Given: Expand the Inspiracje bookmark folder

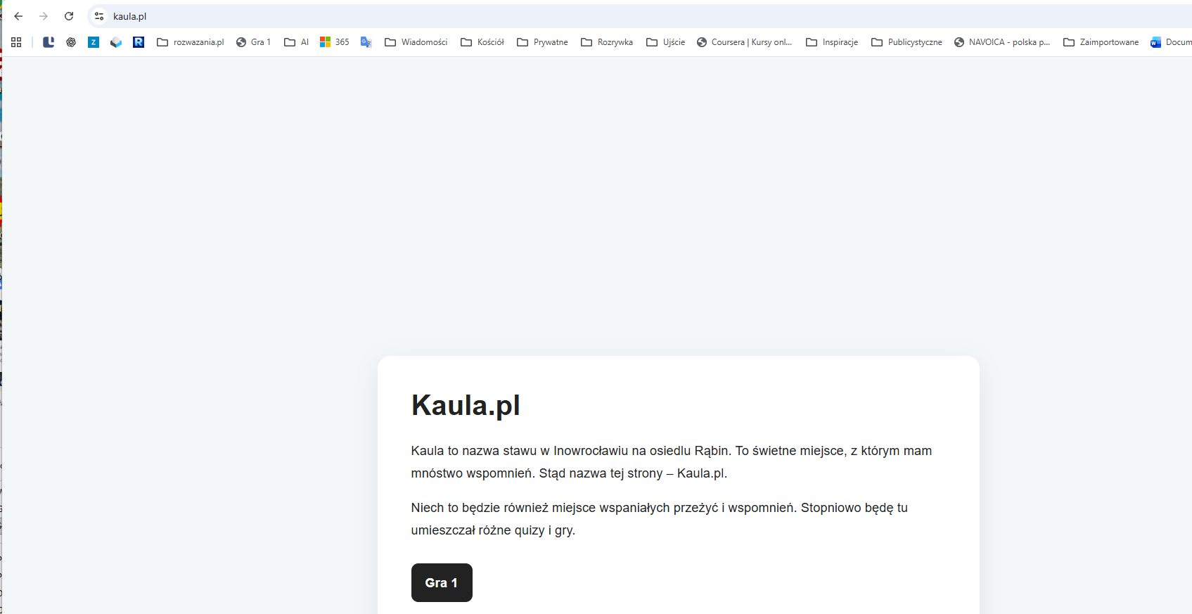Looking at the screenshot, I should pyautogui.click(x=831, y=42).
